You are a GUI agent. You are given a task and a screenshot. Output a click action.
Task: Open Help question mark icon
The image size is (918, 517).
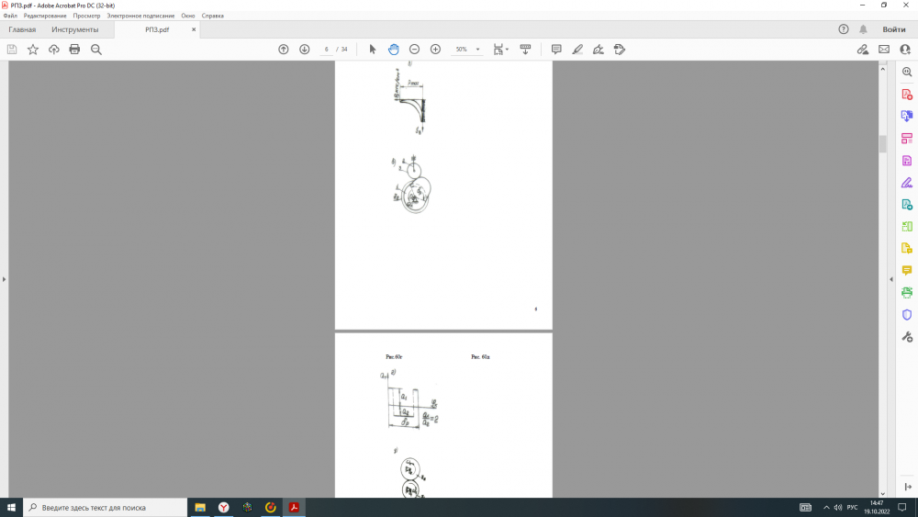[844, 29]
